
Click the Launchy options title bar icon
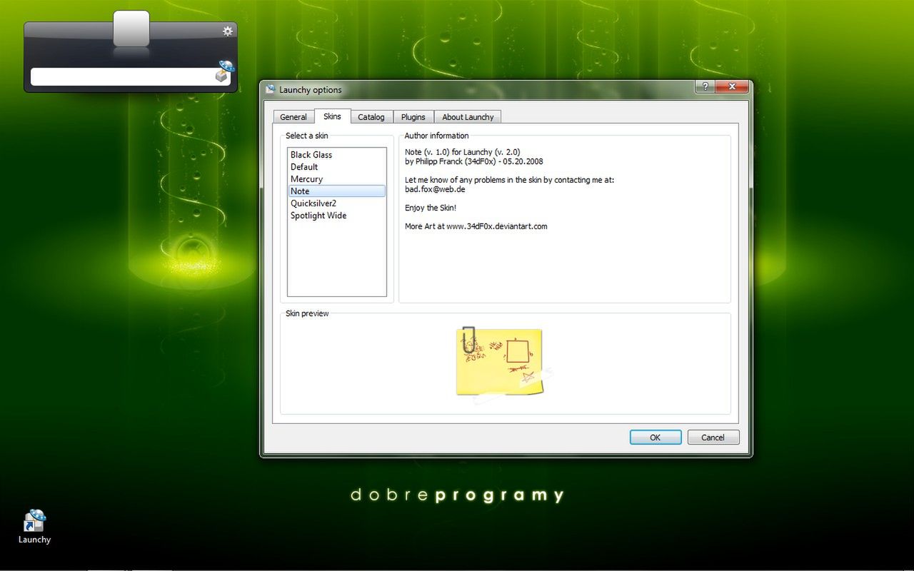click(x=270, y=89)
